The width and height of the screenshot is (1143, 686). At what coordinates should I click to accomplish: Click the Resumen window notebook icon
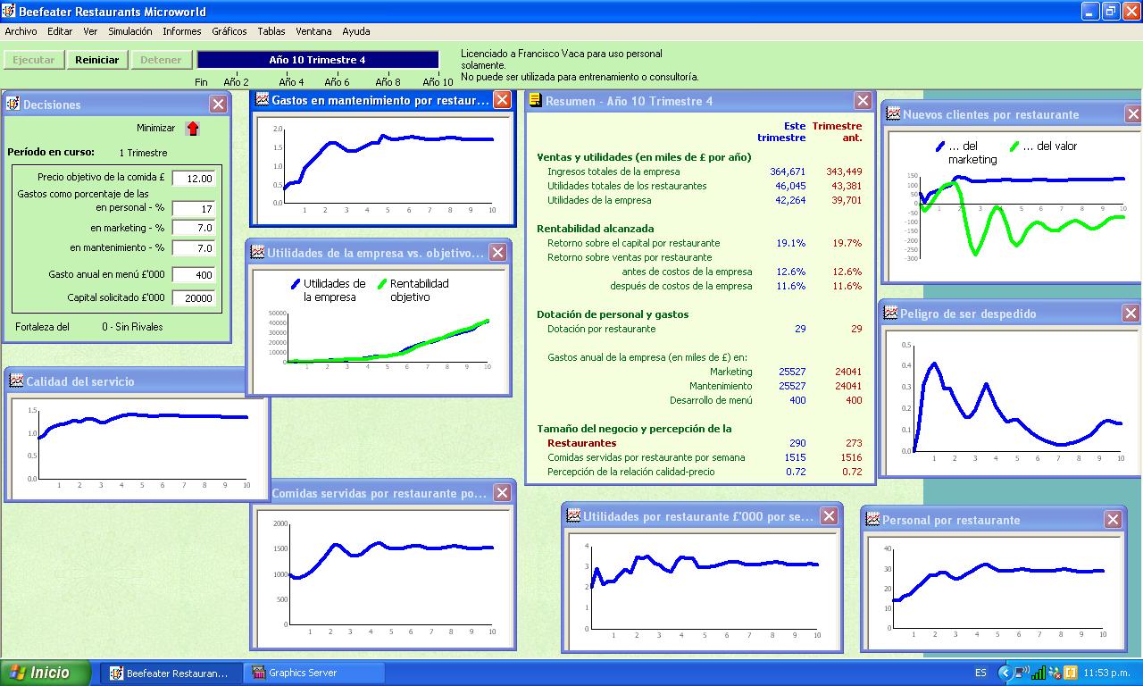tap(535, 101)
